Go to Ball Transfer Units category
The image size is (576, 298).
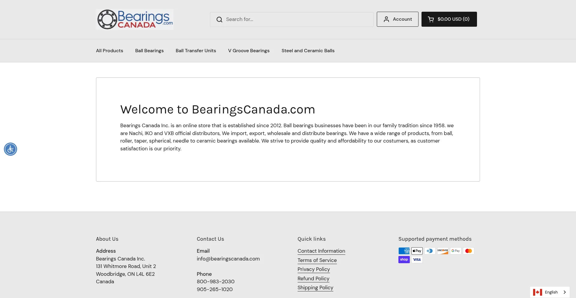coord(196,51)
